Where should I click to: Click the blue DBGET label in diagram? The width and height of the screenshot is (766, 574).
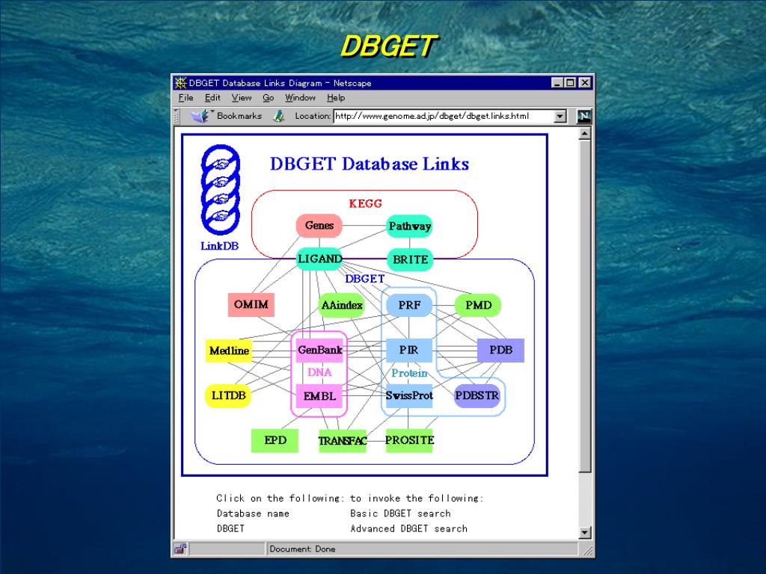(x=364, y=279)
